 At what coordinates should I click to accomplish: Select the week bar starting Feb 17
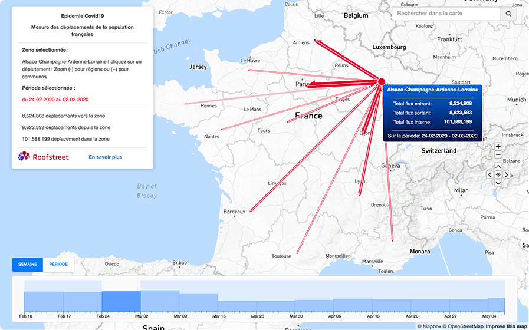point(83,302)
